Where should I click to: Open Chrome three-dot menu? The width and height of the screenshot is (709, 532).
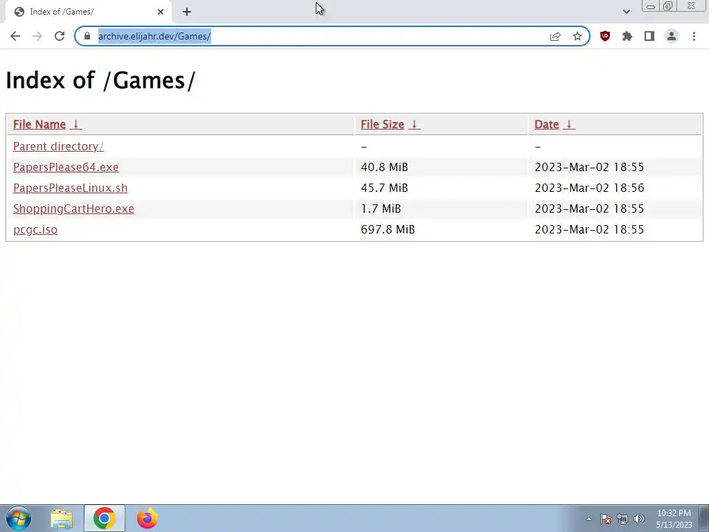click(694, 36)
